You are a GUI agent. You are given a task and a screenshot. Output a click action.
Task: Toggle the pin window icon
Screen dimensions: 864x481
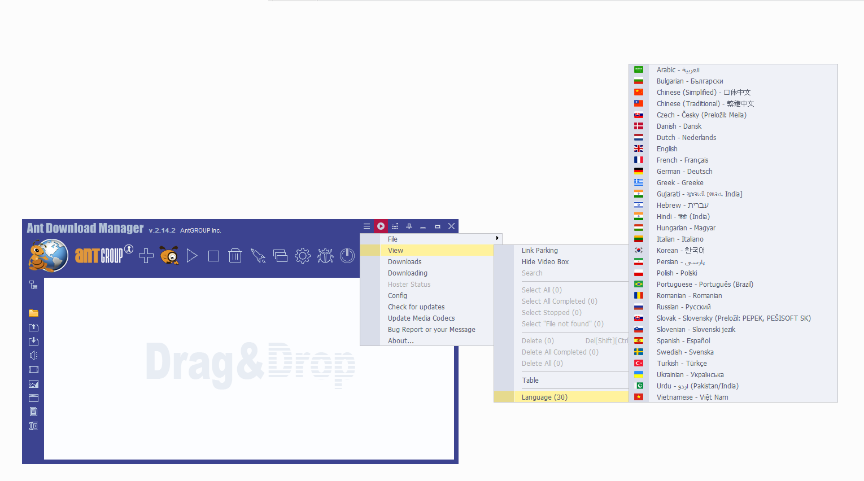[409, 226]
